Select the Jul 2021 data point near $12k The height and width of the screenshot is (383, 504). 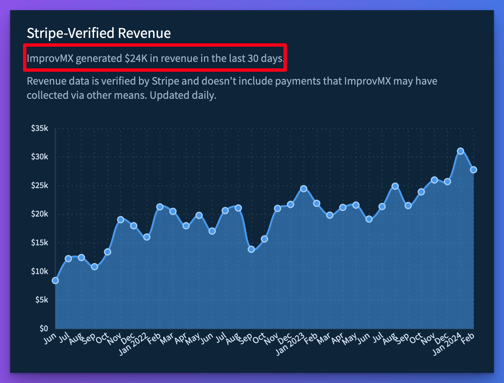point(68,258)
